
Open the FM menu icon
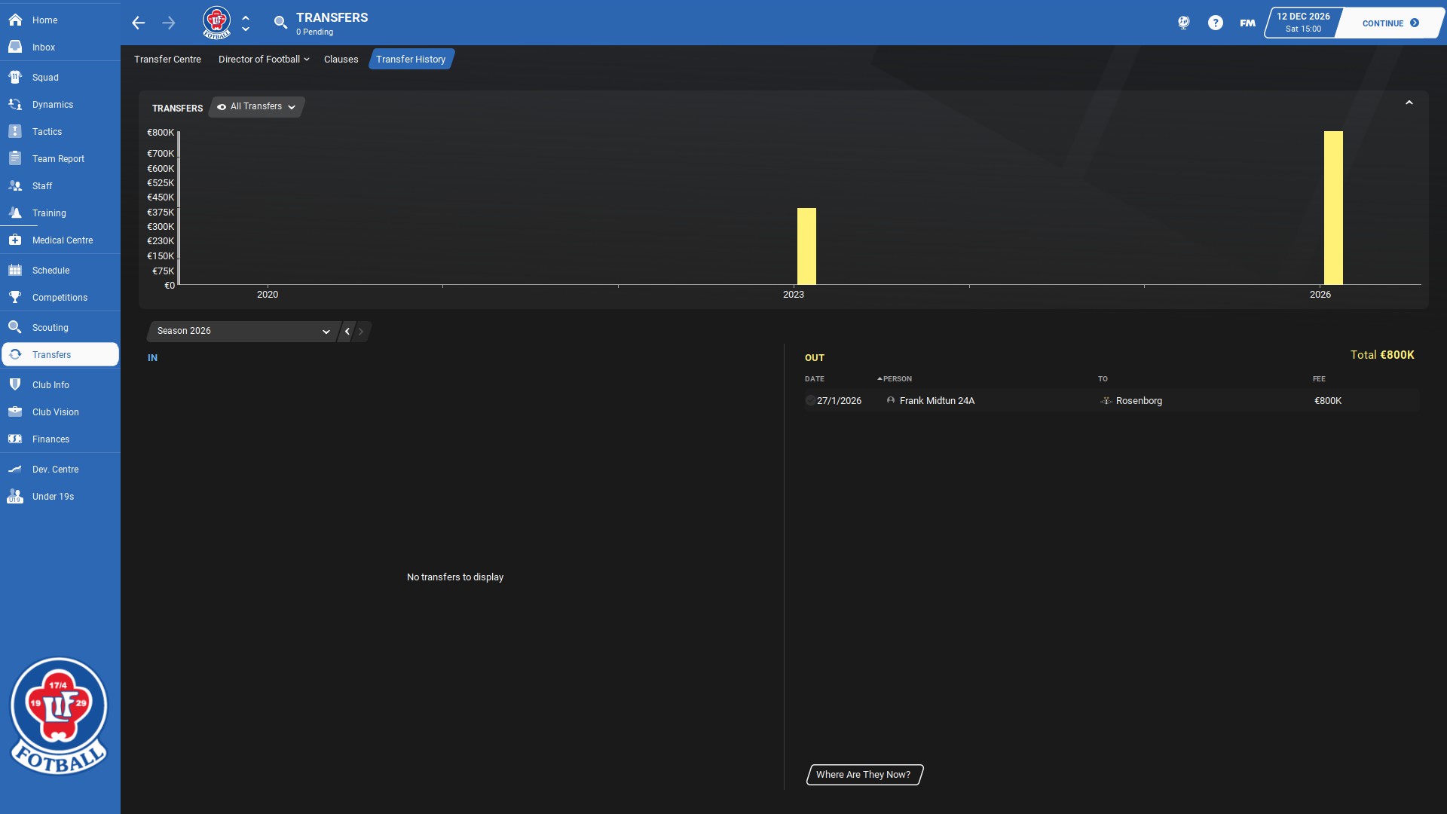(1247, 23)
